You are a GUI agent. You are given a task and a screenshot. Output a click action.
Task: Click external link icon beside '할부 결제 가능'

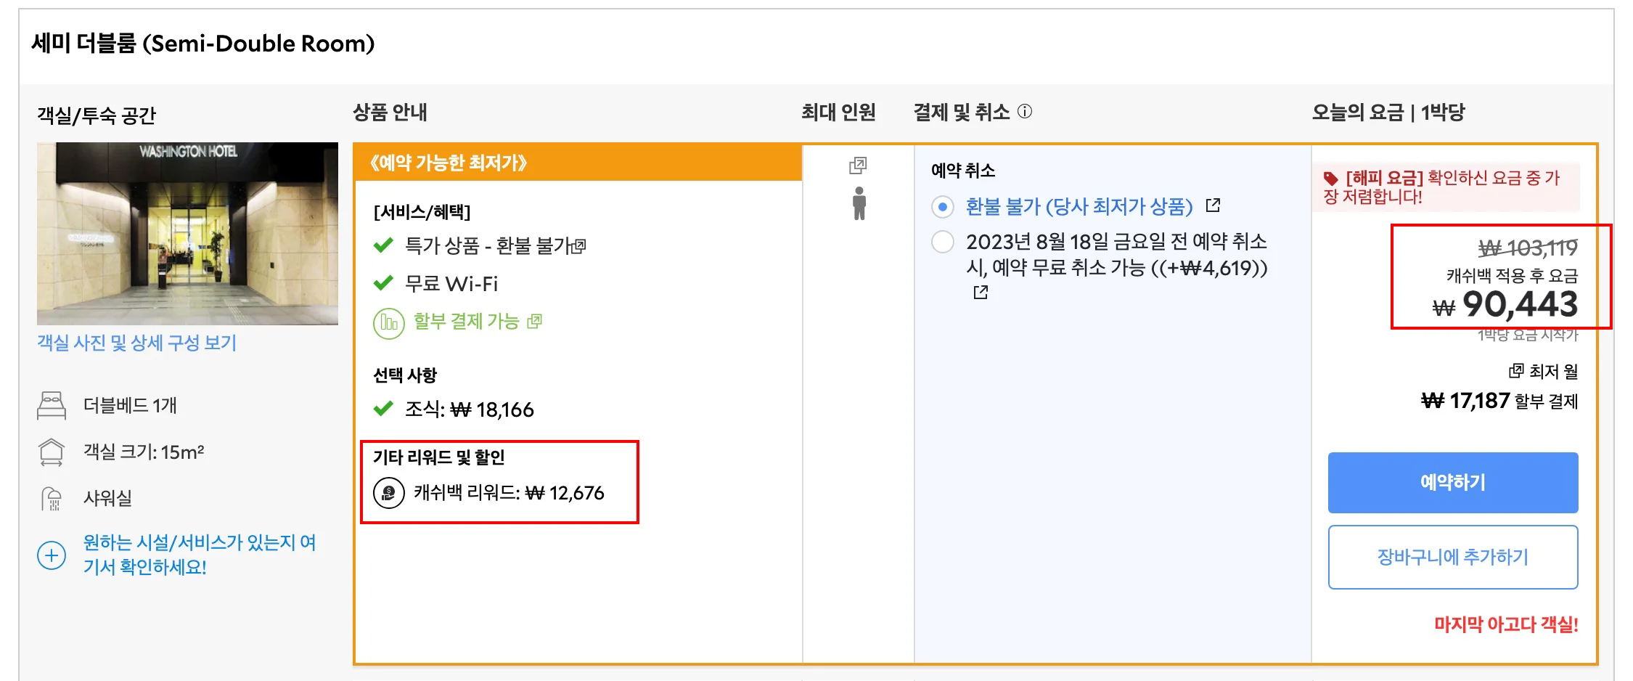535,320
